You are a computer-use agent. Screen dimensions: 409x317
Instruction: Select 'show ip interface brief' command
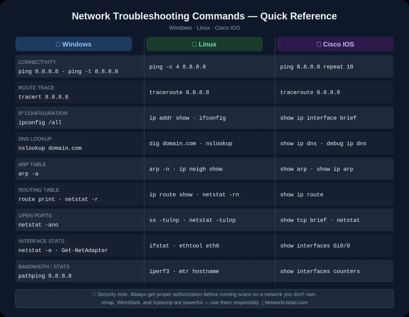click(x=318, y=118)
